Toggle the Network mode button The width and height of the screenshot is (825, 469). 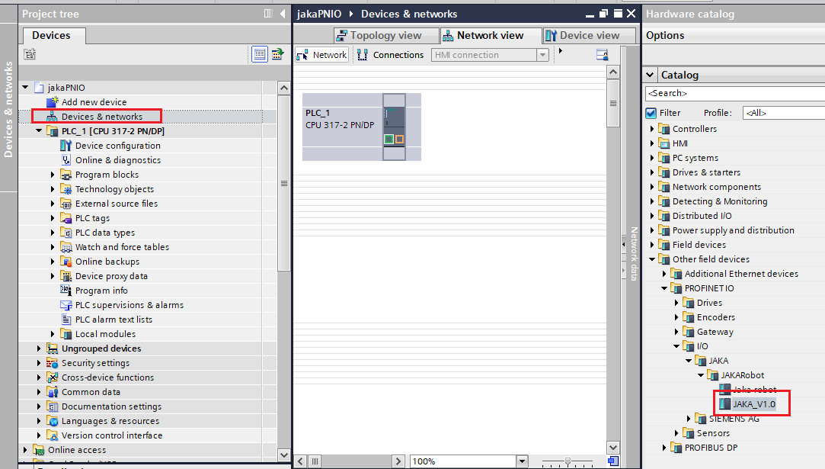321,55
